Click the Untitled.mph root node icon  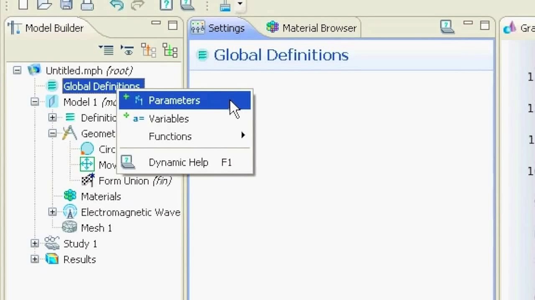(x=34, y=70)
